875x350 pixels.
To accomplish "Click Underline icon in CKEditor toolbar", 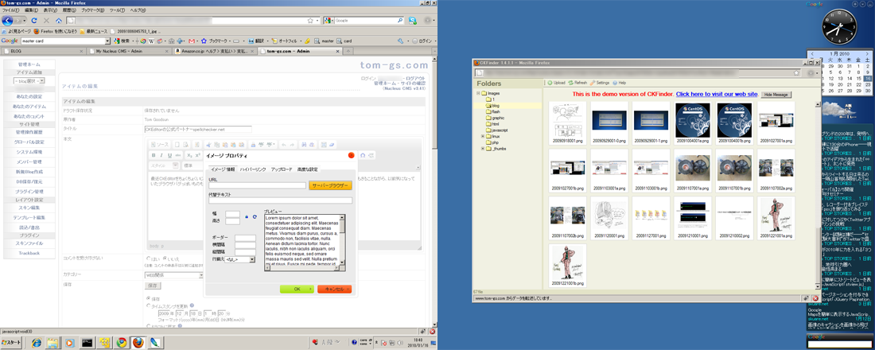I will [169, 154].
